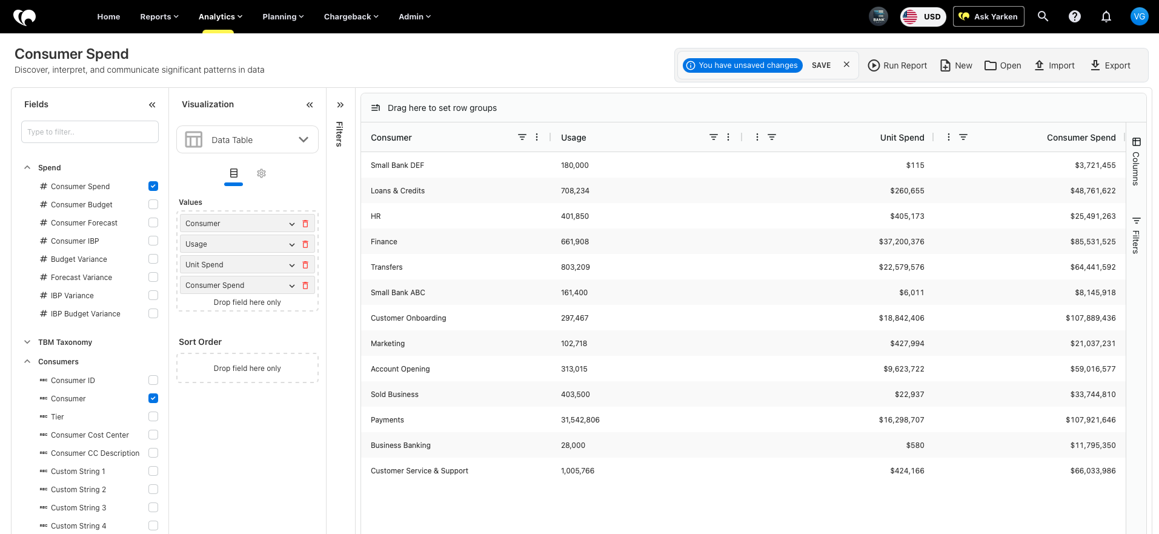Open the USD currency selector
Image resolution: width=1159 pixels, height=534 pixels.
pyautogui.click(x=923, y=16)
